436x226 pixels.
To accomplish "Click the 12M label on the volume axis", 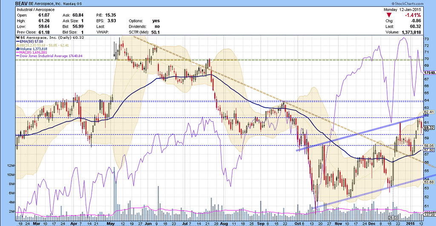I will [x=11, y=166].
